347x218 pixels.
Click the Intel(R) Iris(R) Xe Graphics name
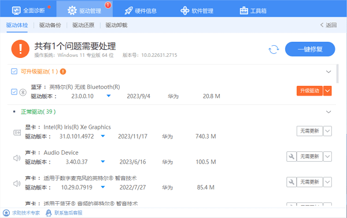pos(77,127)
